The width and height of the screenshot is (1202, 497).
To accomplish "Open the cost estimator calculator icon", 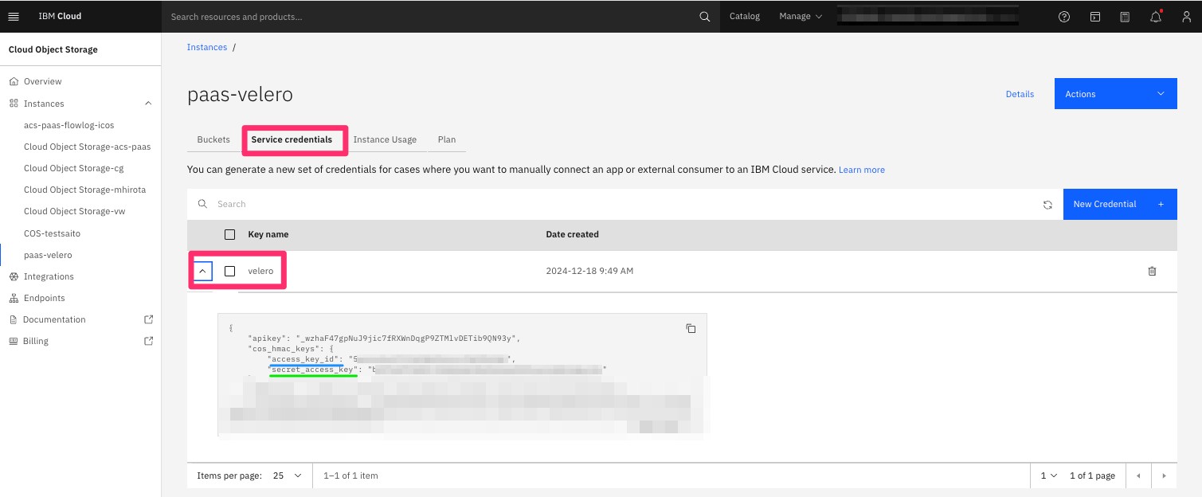I will pyautogui.click(x=1125, y=16).
